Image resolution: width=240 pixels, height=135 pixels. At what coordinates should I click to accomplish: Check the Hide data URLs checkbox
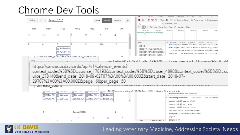tap(163, 23)
